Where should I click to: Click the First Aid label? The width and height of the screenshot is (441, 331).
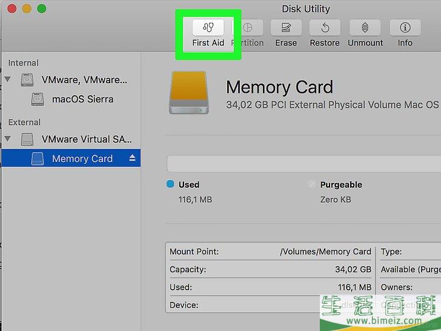pyautogui.click(x=208, y=43)
